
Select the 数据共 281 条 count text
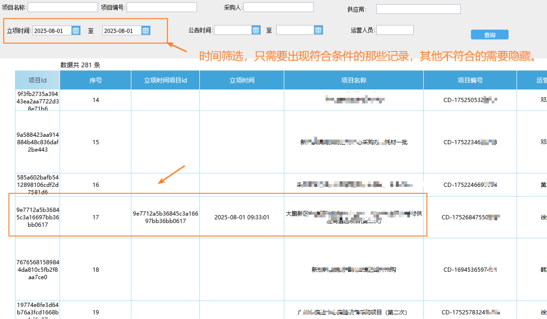pos(80,65)
